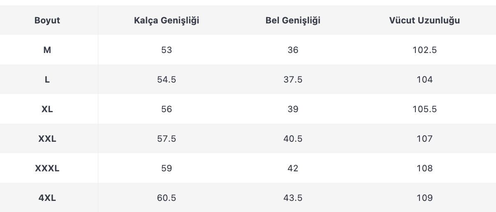Select the 57.5 hip width cell

coord(167,139)
